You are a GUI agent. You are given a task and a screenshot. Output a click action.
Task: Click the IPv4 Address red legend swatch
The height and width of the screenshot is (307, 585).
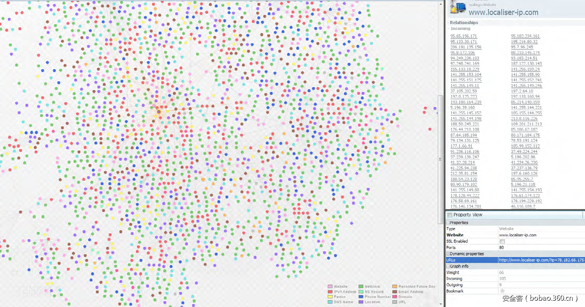pyautogui.click(x=330, y=292)
